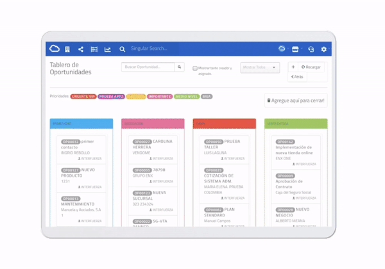Image resolution: width=385 pixels, height=269 pixels.
Task: Click INTERFUERZA user on OP00032 card
Action: pos(90,158)
